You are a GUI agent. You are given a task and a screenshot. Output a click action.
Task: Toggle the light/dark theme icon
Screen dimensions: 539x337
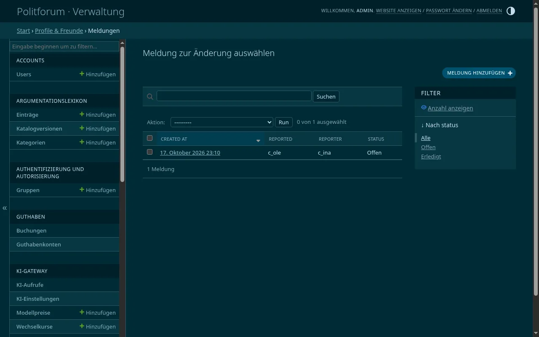coord(510,11)
